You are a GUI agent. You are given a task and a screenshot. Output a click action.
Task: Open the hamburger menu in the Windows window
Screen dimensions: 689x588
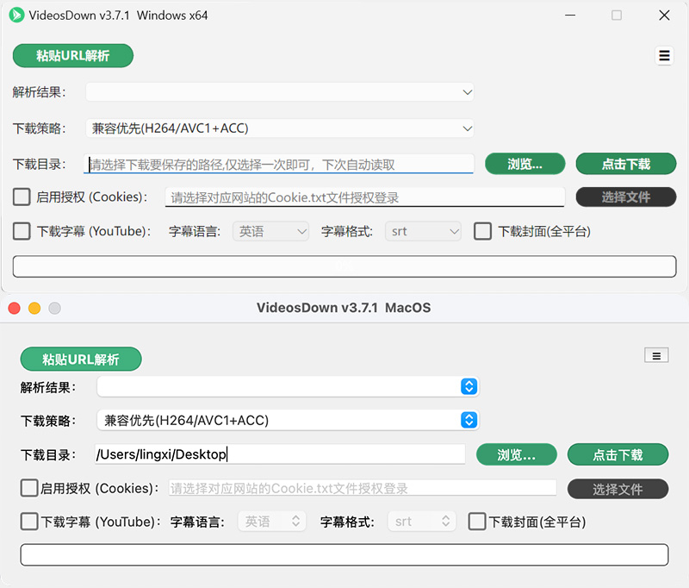(664, 56)
